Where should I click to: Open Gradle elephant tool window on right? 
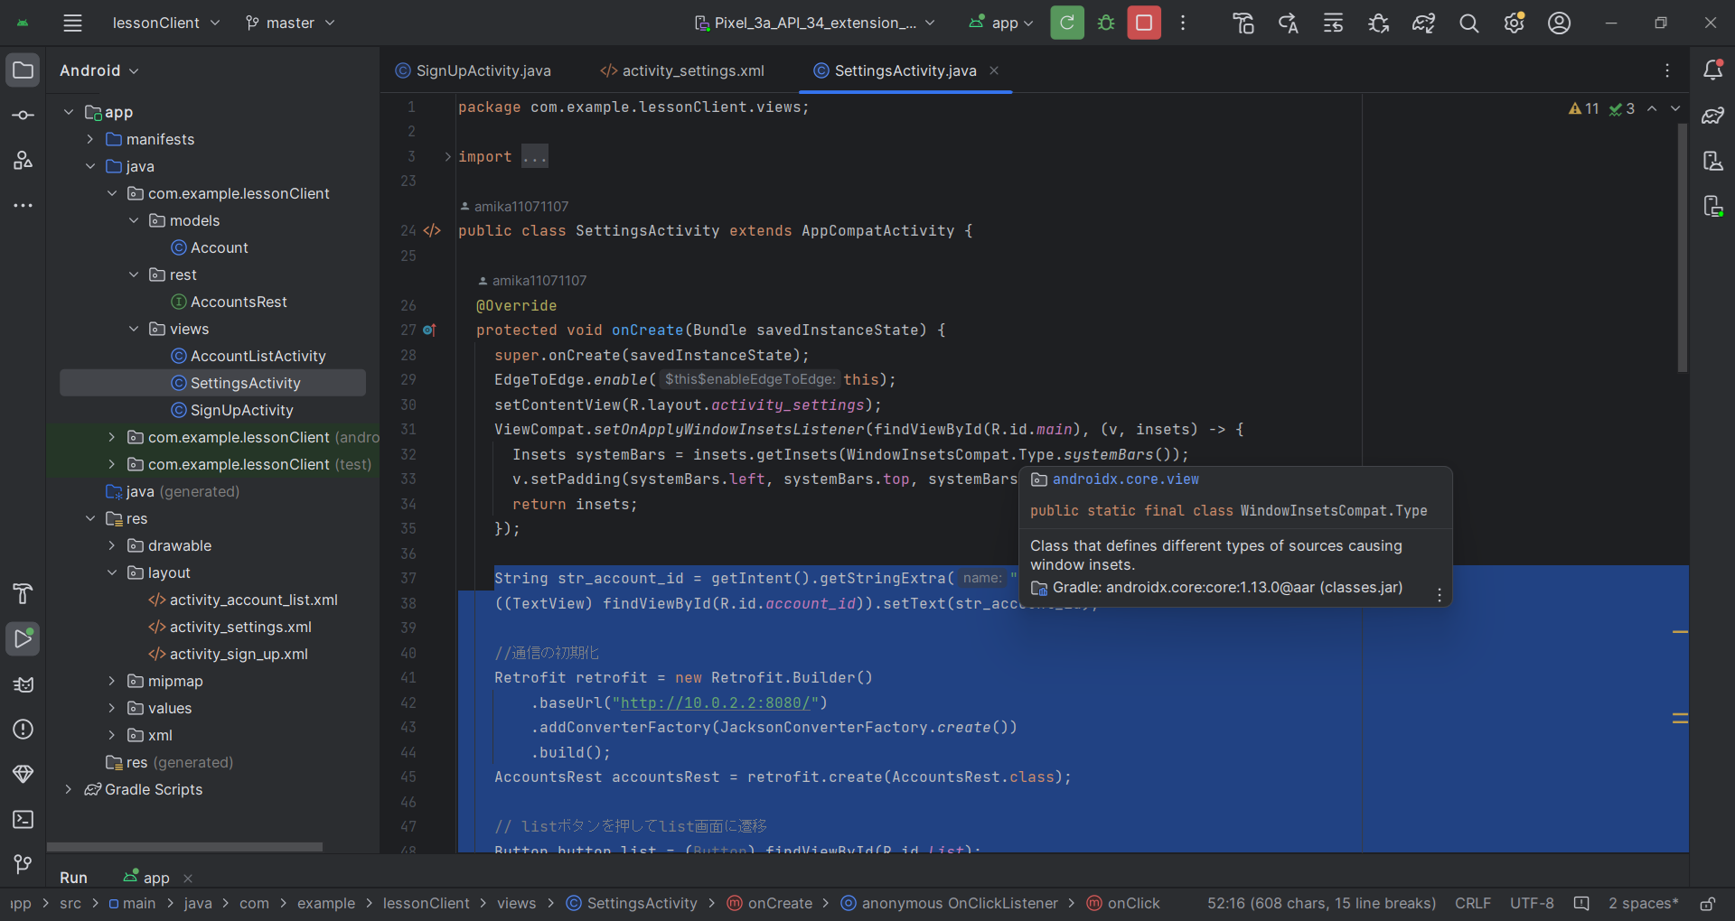click(1712, 116)
